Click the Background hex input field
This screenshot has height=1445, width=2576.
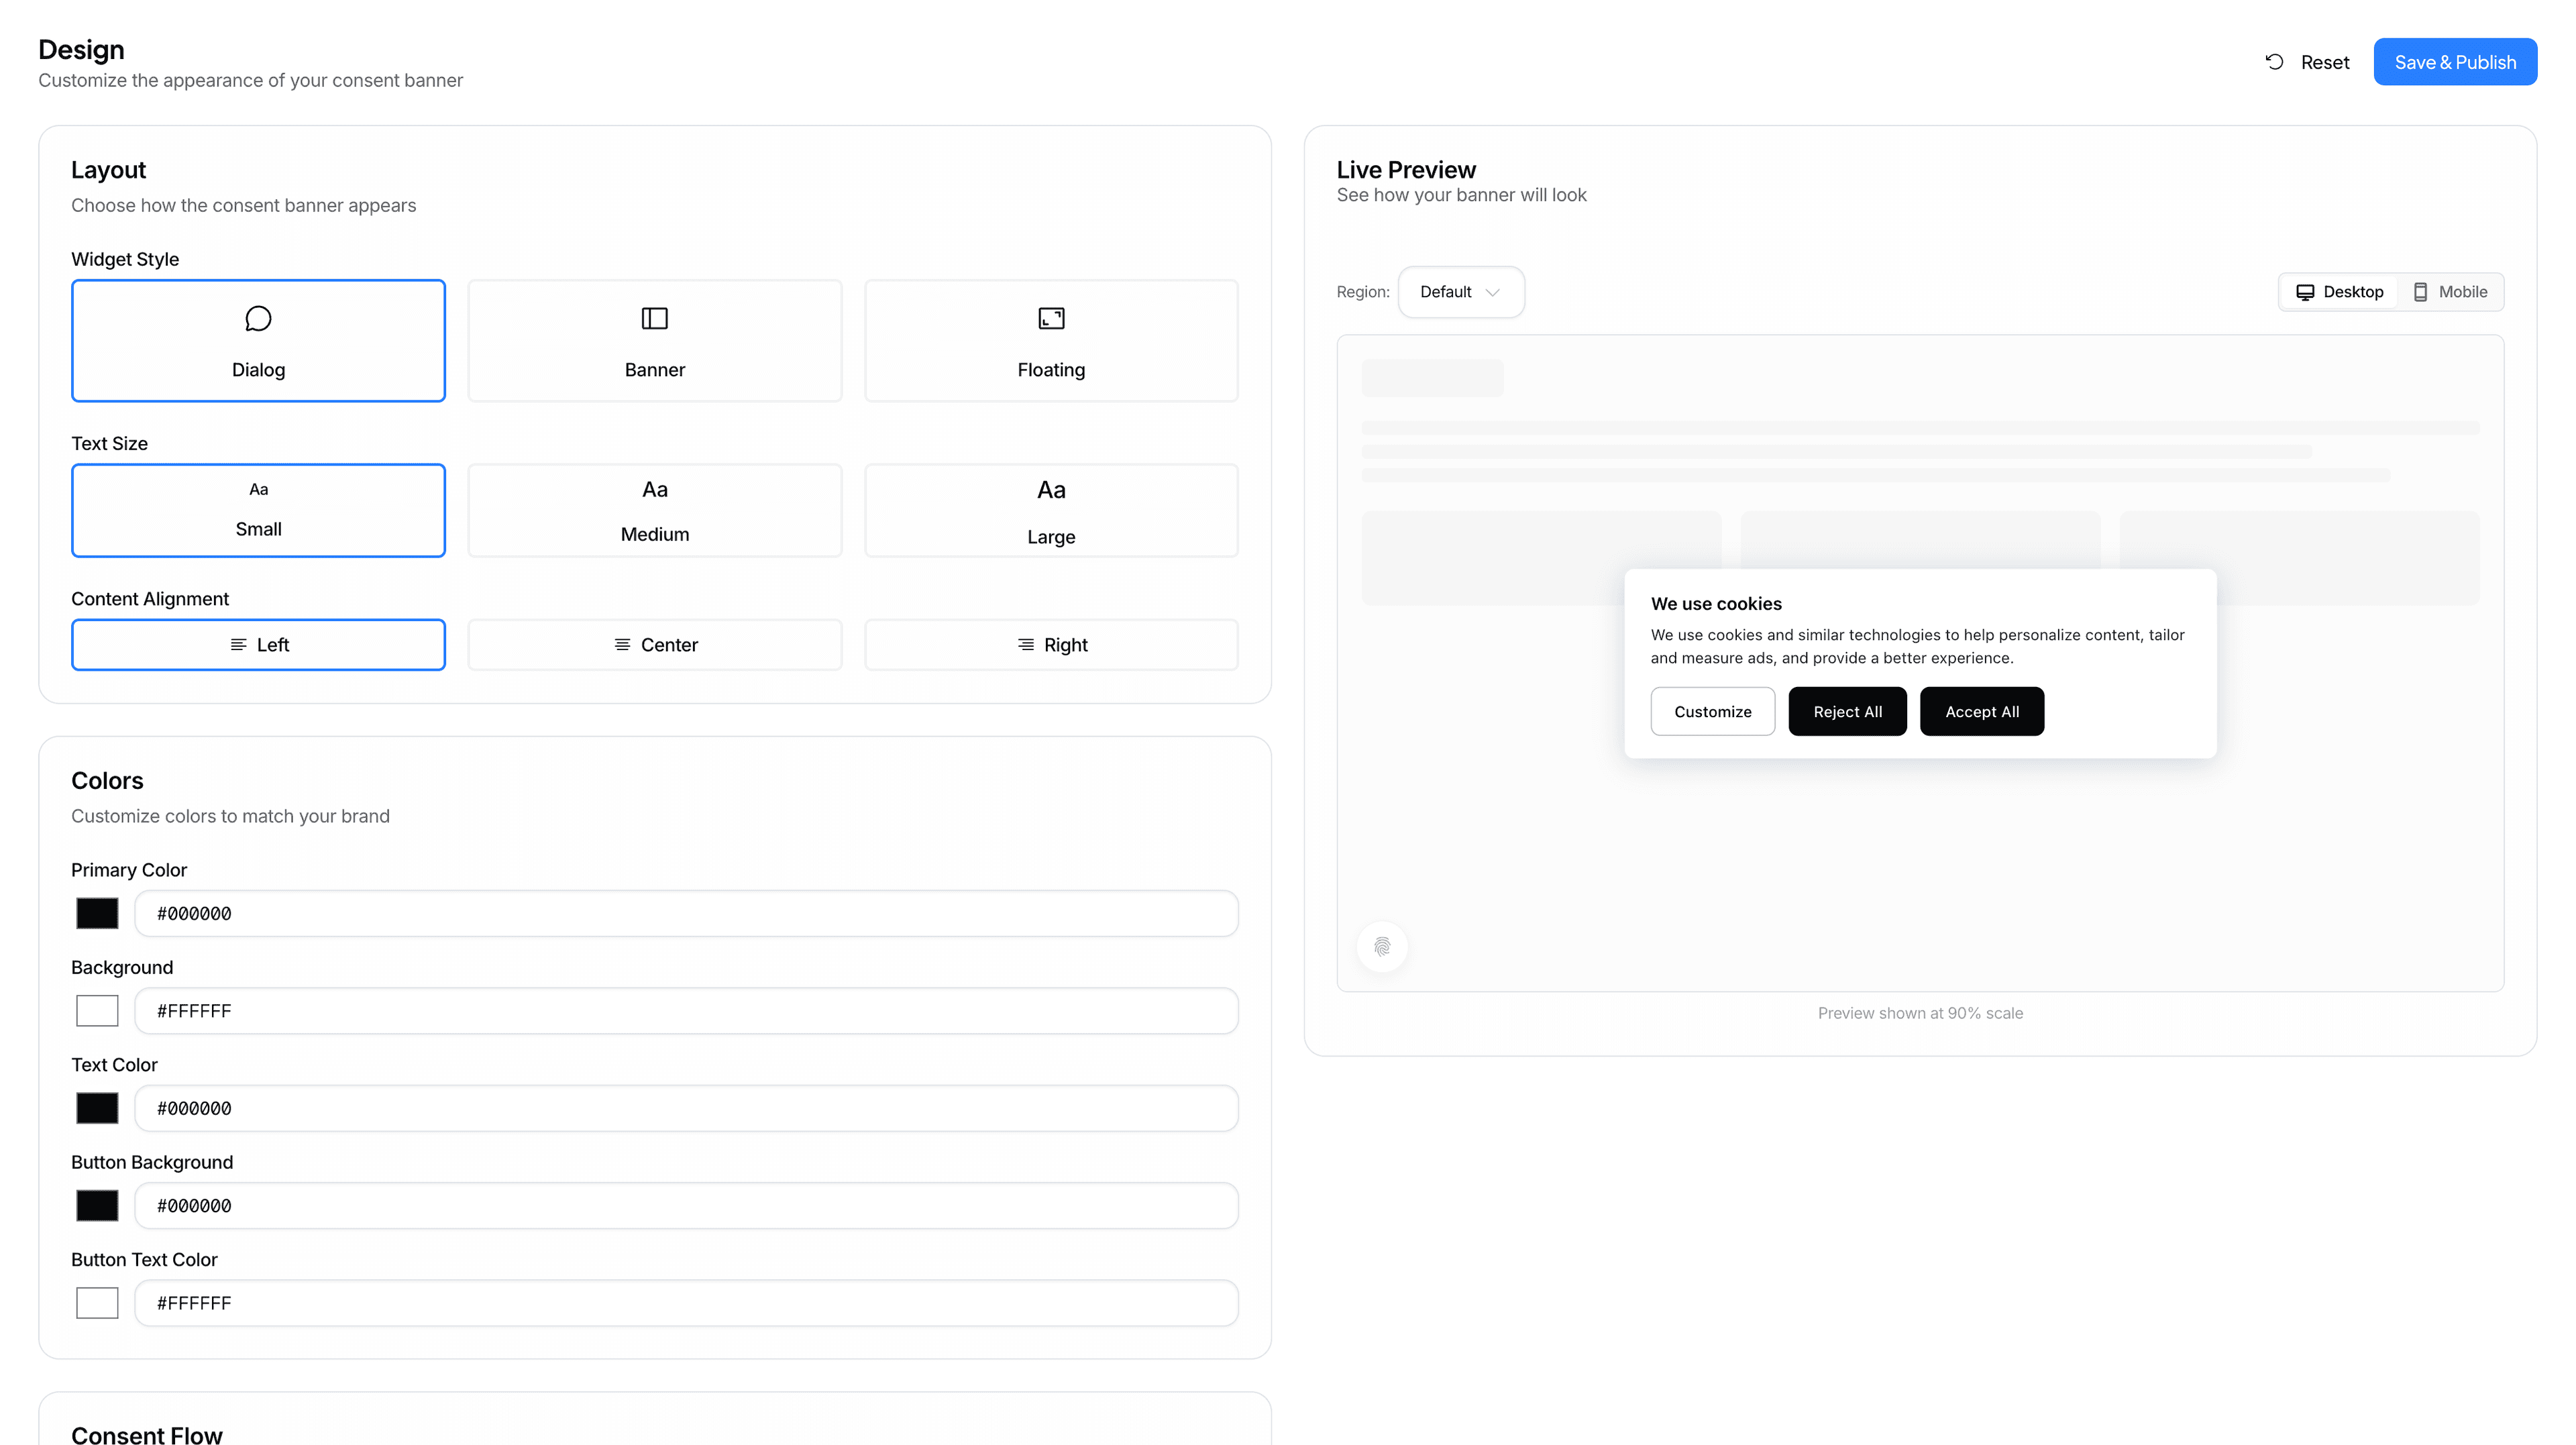687,1011
